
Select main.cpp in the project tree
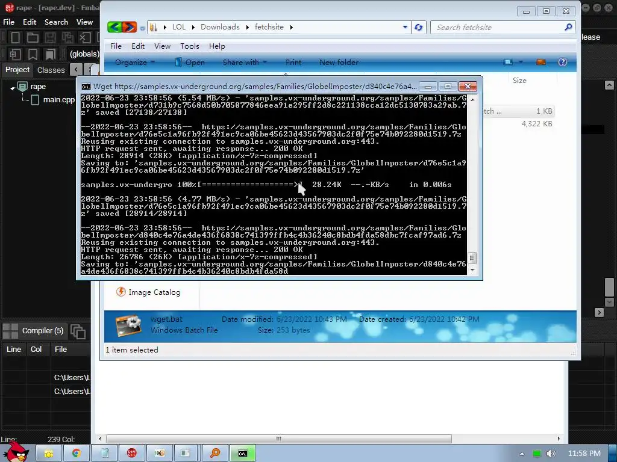click(58, 100)
